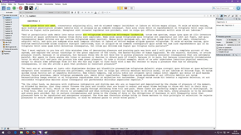This screenshot has width=241, height=135.
Task: Open the Archivo menu
Action: [x=3, y=4]
